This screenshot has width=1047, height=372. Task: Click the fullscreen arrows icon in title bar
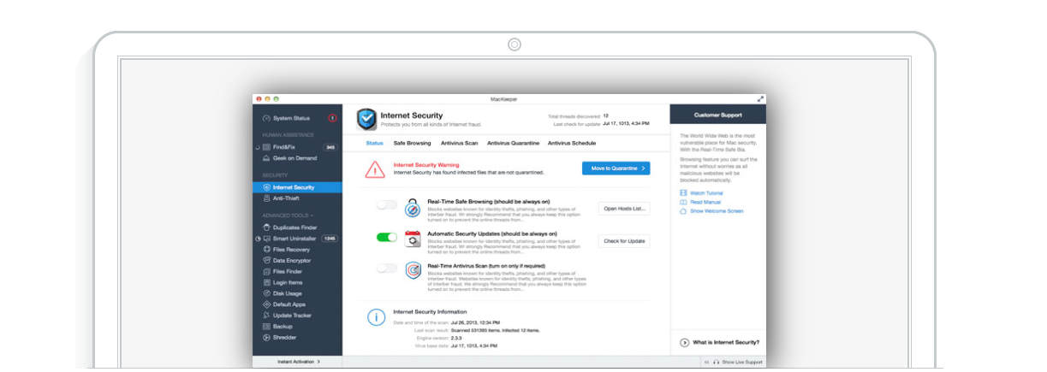(760, 99)
